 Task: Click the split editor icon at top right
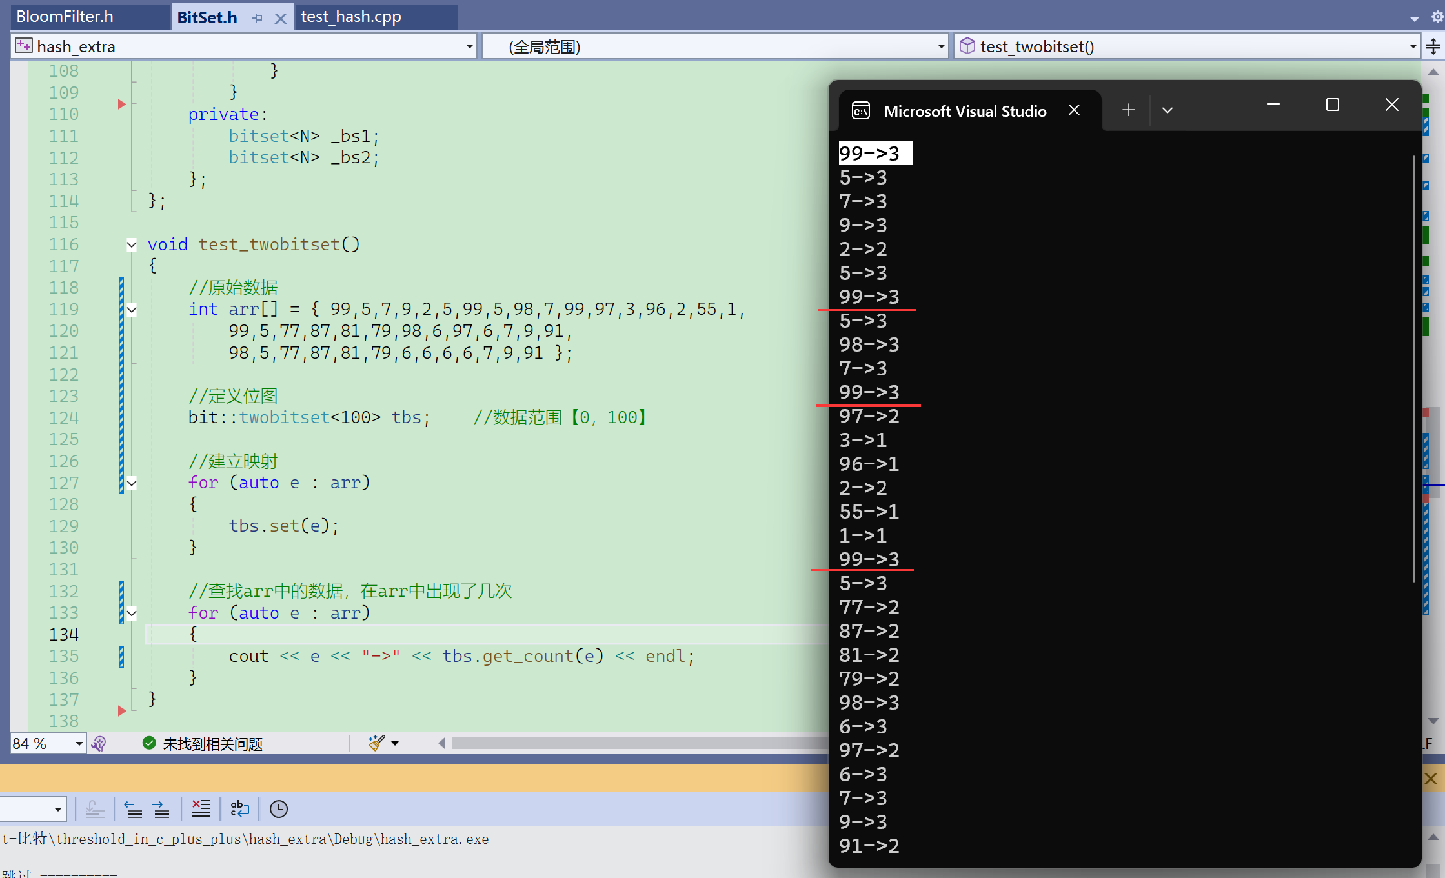pos(1433,46)
